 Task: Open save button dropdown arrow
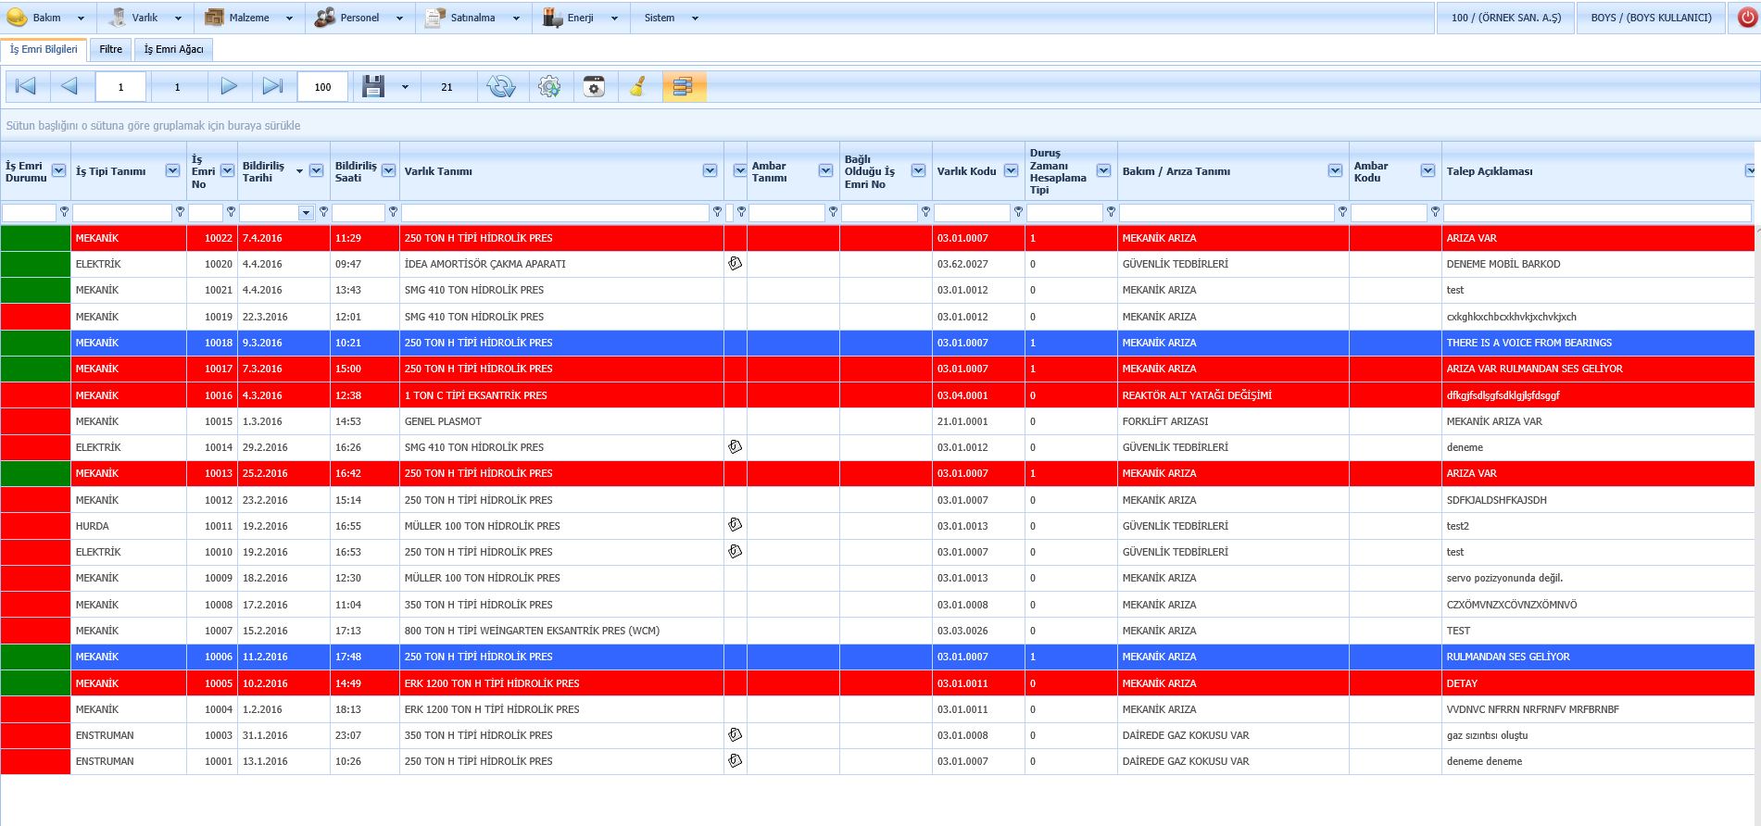click(405, 87)
